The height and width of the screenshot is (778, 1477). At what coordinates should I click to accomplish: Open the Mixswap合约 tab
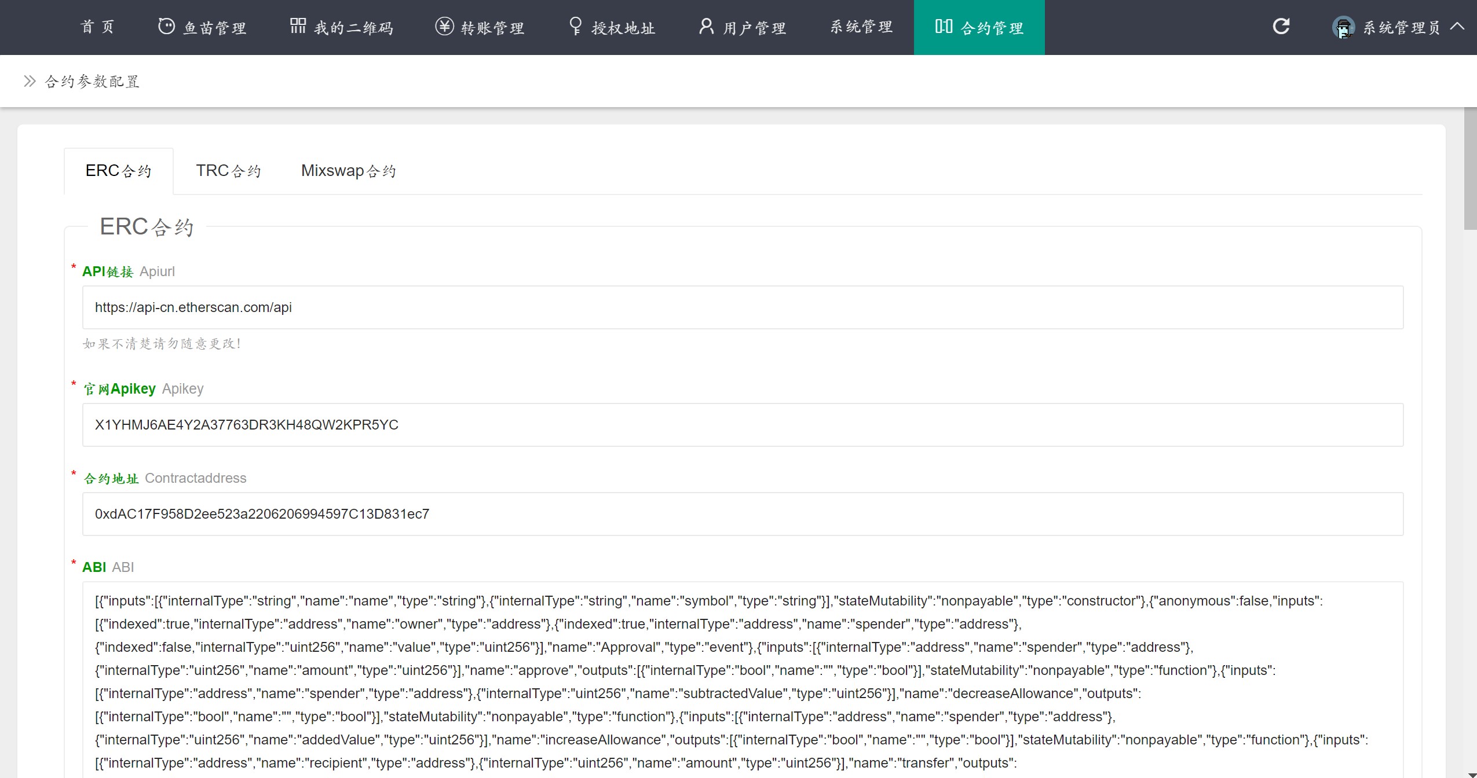348,170
